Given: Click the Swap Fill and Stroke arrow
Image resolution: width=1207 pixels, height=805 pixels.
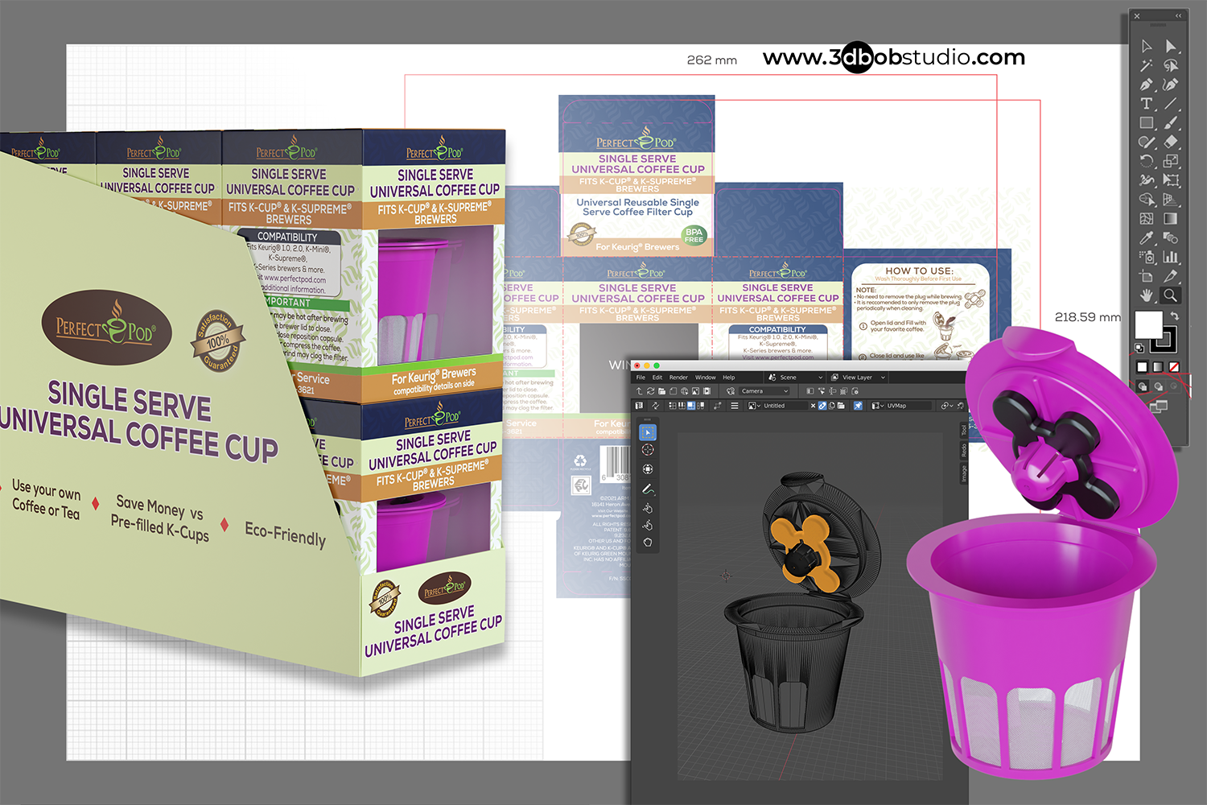Looking at the screenshot, I should 1175,316.
